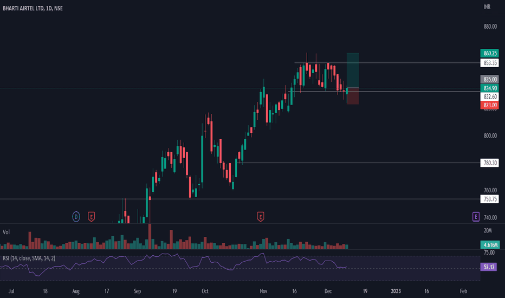The width and height of the screenshot is (505, 298).
Task: Click the Feb label on time axis
Action: coord(463,291)
